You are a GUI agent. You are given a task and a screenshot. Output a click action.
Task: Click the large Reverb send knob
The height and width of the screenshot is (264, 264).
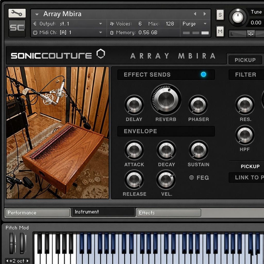166,99
